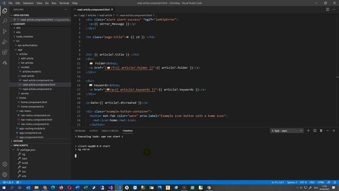Open the Help menu
The image size is (339, 191).
(75, 3)
